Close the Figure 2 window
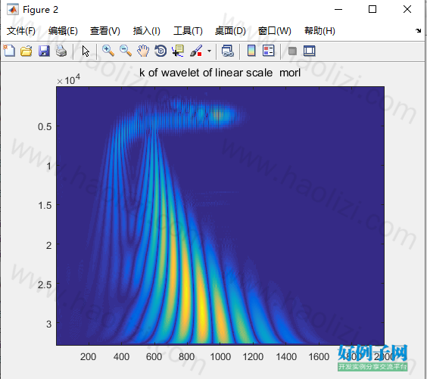The image size is (427, 379). point(407,9)
